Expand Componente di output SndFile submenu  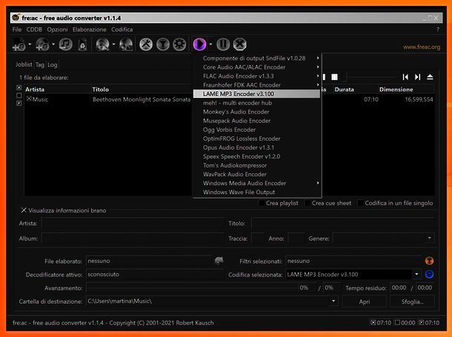click(x=257, y=59)
